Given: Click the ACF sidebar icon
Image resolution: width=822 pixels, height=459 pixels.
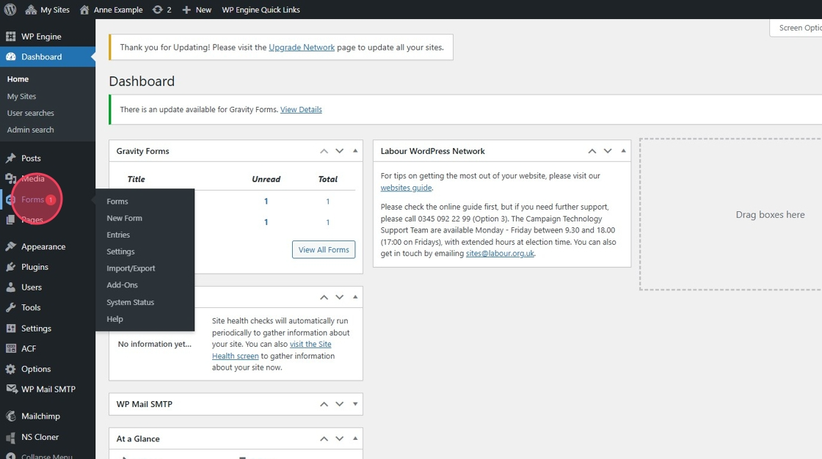Looking at the screenshot, I should (10, 348).
